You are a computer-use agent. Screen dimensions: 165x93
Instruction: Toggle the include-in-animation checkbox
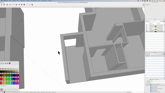(150, 80)
